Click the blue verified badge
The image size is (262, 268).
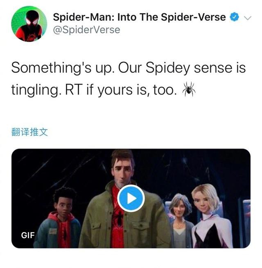click(x=234, y=17)
